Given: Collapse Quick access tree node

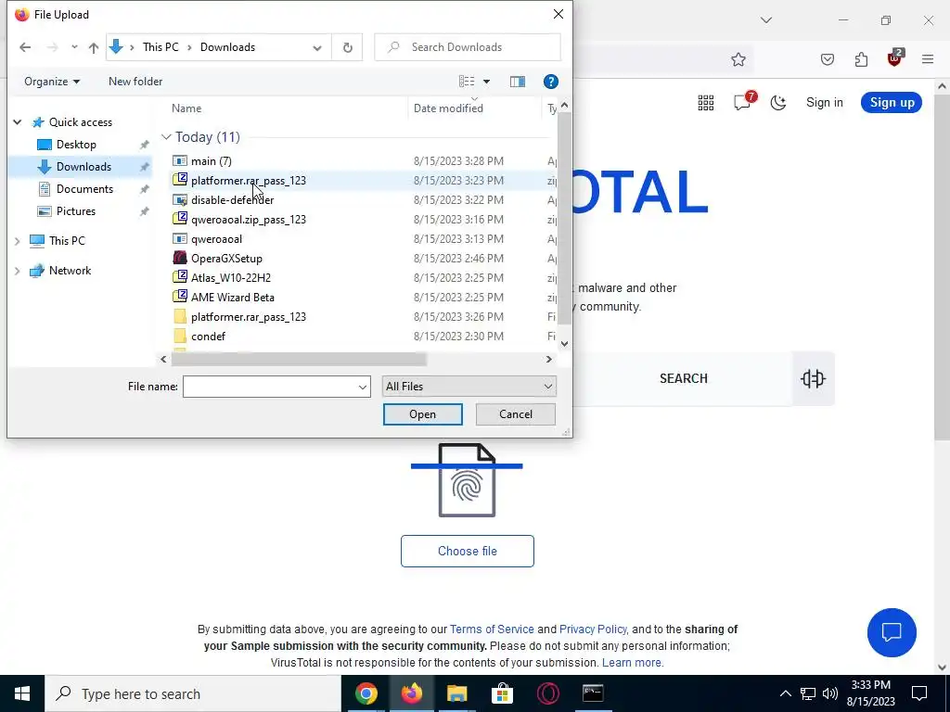Looking at the screenshot, I should 18,122.
